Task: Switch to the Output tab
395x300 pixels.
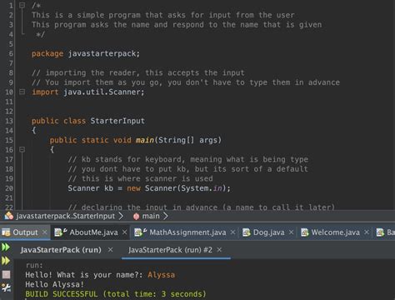Action: [25, 232]
